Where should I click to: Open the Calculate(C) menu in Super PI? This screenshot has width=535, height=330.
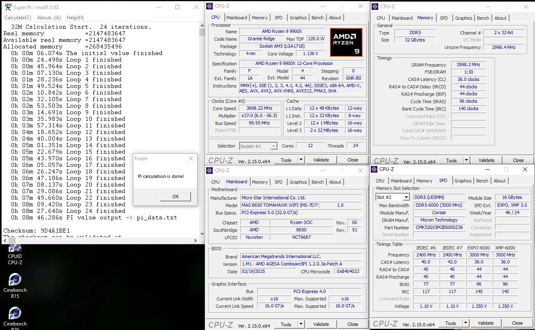(x=18, y=18)
